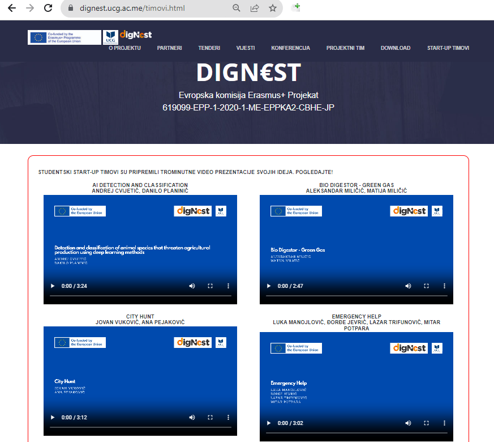494x442 pixels.
Task: Go to the TENDERI page
Action: [x=209, y=48]
